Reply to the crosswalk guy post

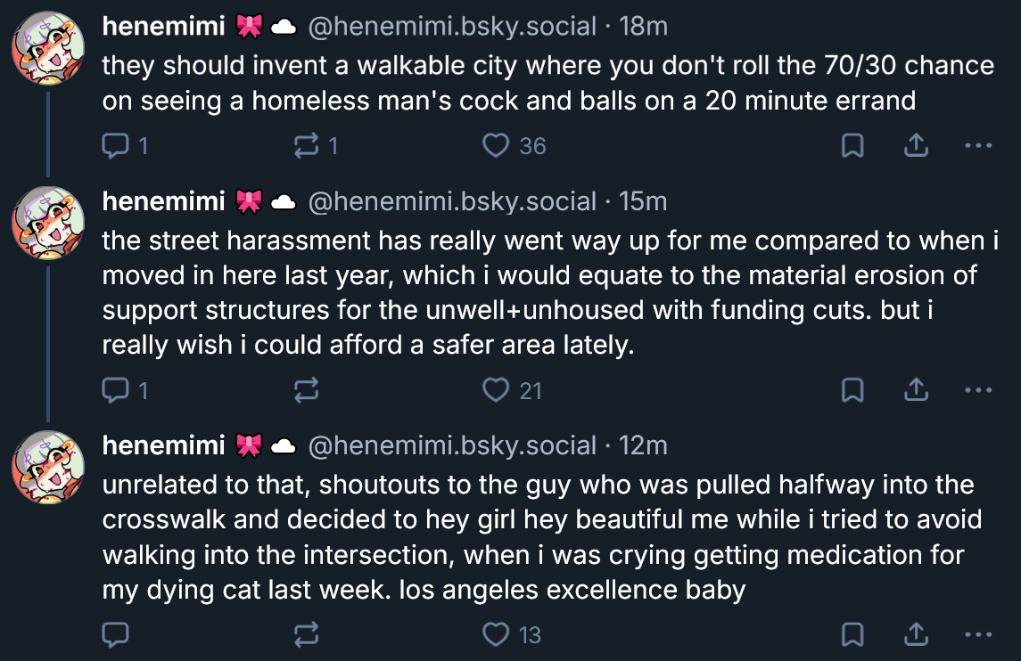pyautogui.click(x=116, y=634)
